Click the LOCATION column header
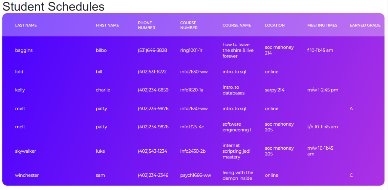The image size is (388, 190). [x=275, y=25]
